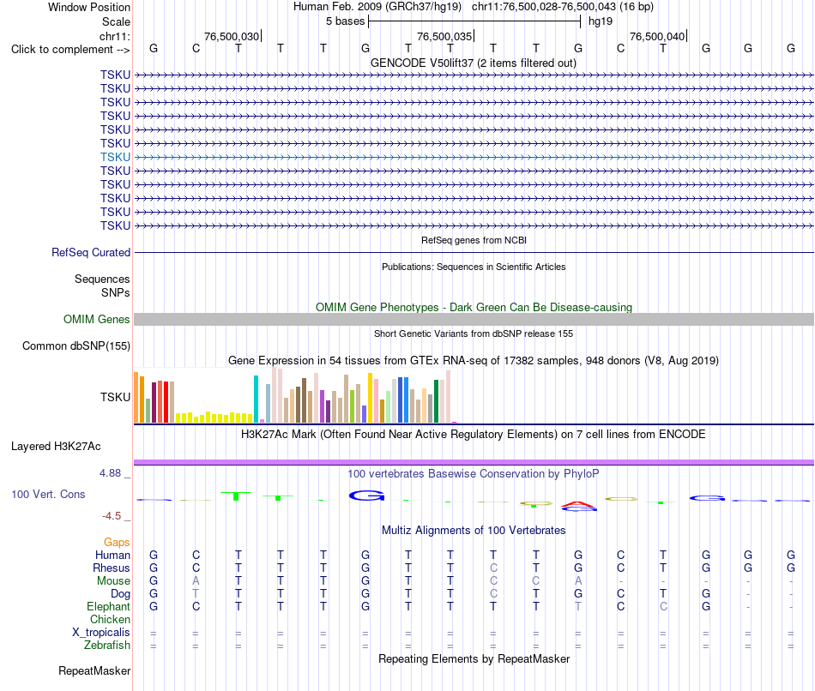Screen dimensions: 815x691
Task: Click the black TSKU label beside the GTEx chart
Action: (x=115, y=398)
